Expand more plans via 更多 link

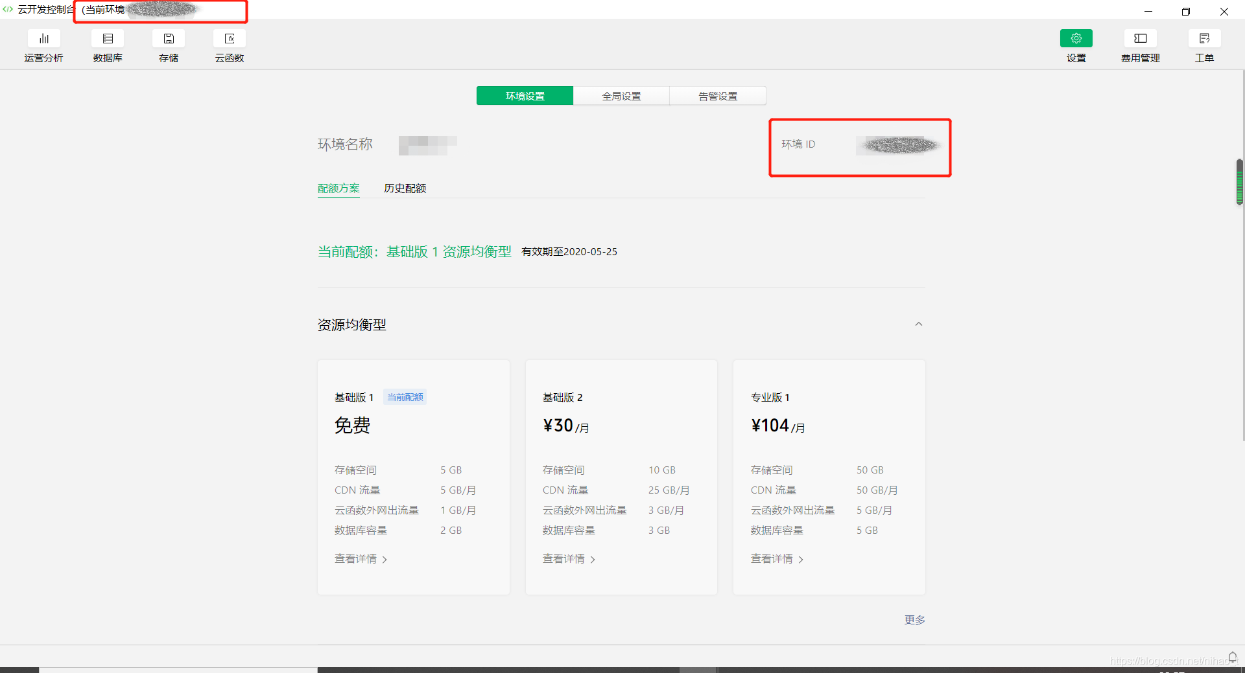tap(914, 620)
